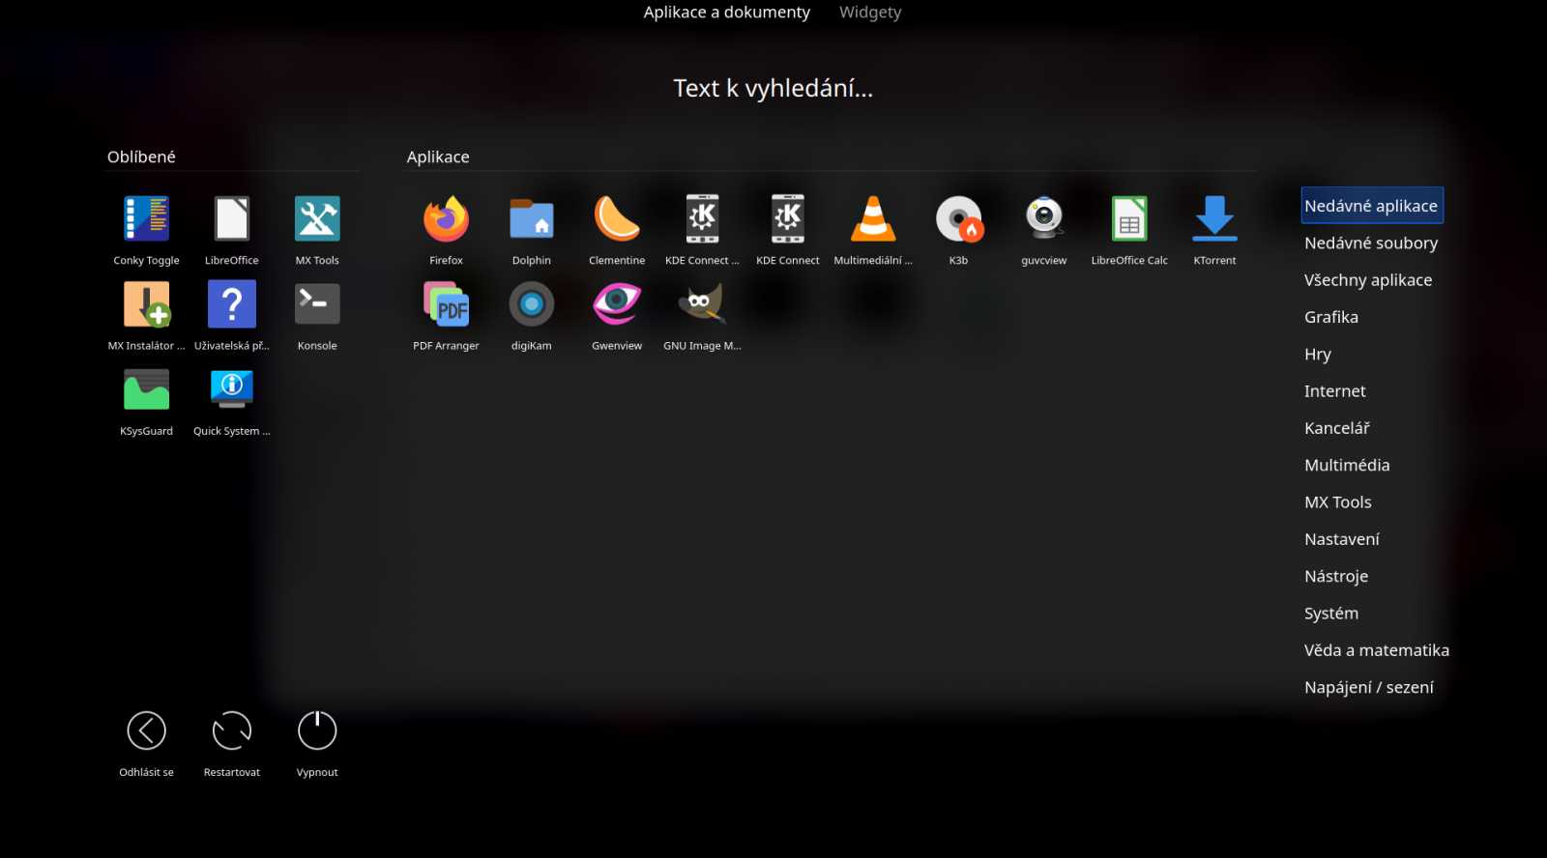Viewport: 1547px width, 858px height.
Task: Launch the guvcview webcam app
Action: click(x=1044, y=230)
